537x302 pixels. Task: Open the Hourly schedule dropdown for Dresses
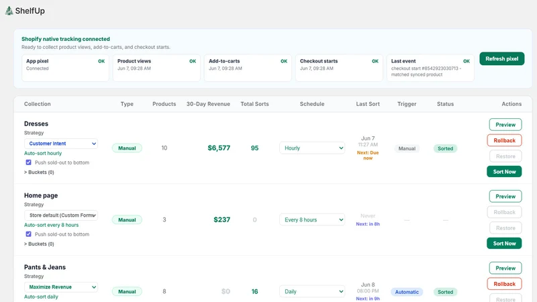(312, 148)
